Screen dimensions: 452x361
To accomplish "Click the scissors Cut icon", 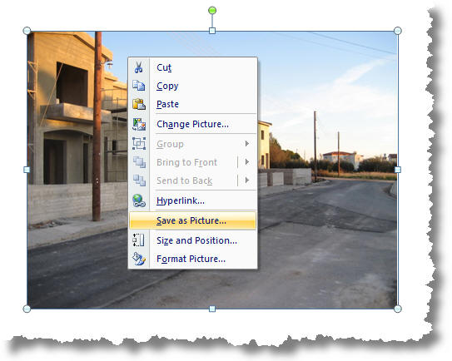I will 139,67.
